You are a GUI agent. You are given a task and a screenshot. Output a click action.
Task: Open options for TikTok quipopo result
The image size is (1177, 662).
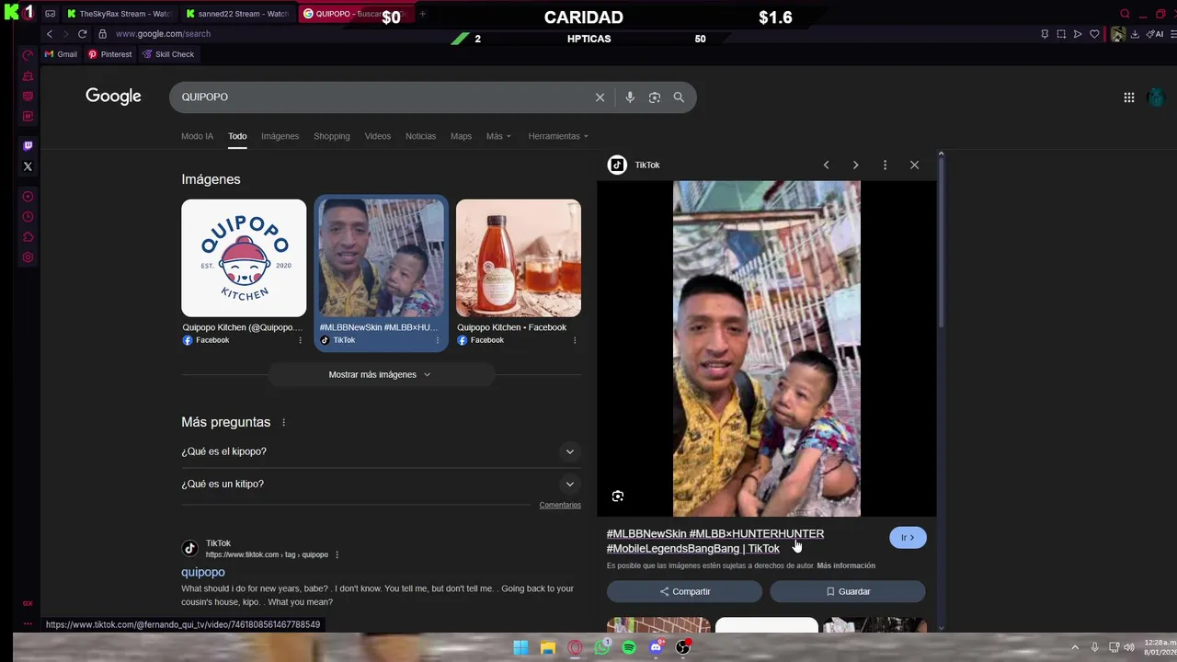click(x=337, y=554)
